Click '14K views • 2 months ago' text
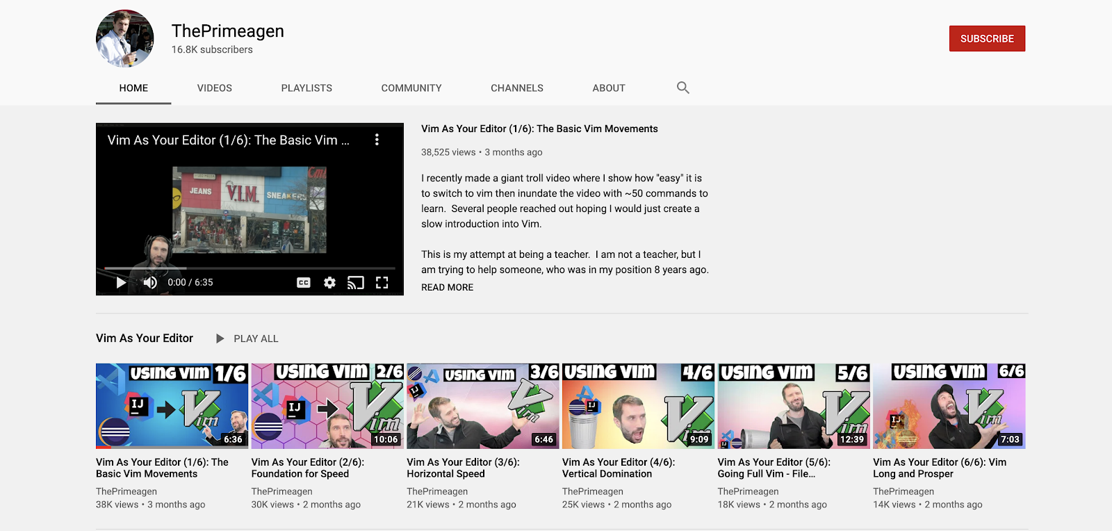This screenshot has height=531, width=1112. (928, 505)
